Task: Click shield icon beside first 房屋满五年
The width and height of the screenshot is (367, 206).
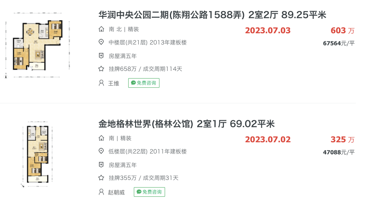Action: click(101, 56)
